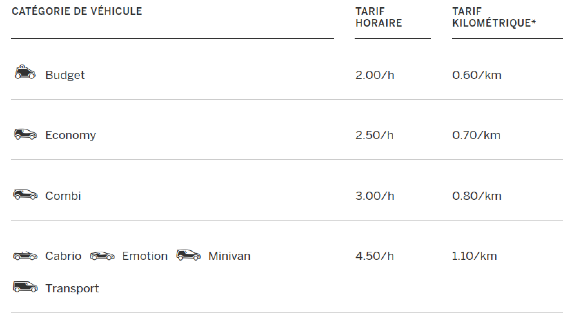Select the Combi category label
The width and height of the screenshot is (574, 320).
[63, 196]
